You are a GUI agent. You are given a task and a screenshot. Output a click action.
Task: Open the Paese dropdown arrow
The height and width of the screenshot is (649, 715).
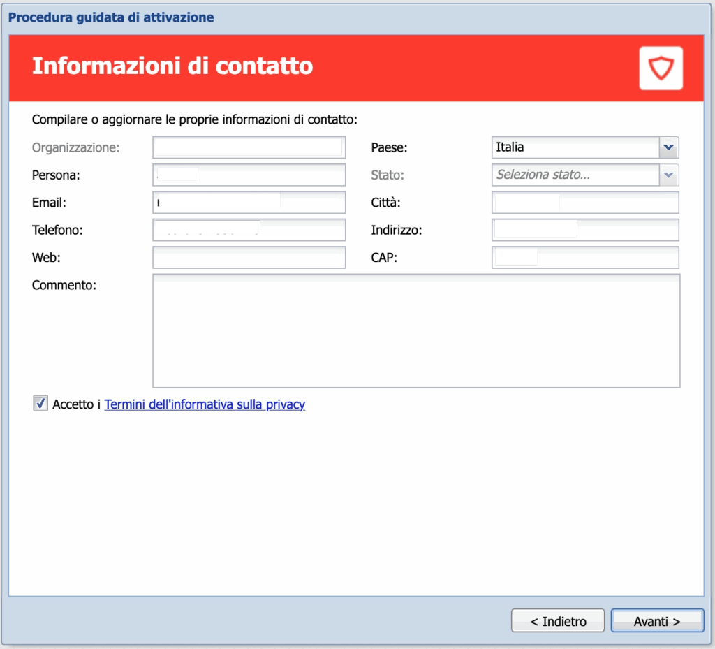coord(669,147)
